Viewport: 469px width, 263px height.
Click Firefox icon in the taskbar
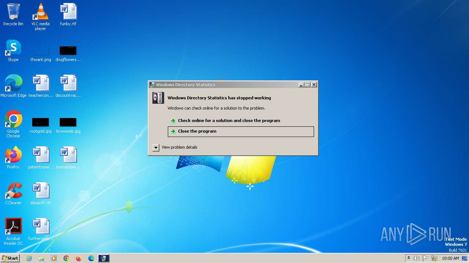[x=78, y=258]
